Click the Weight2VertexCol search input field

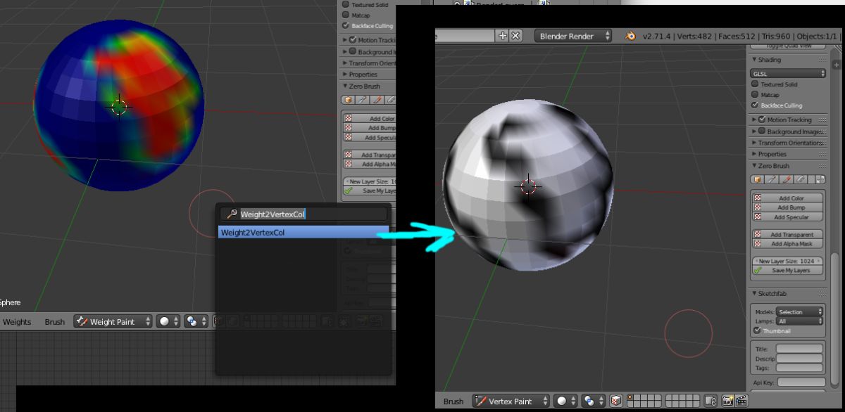[304, 214]
